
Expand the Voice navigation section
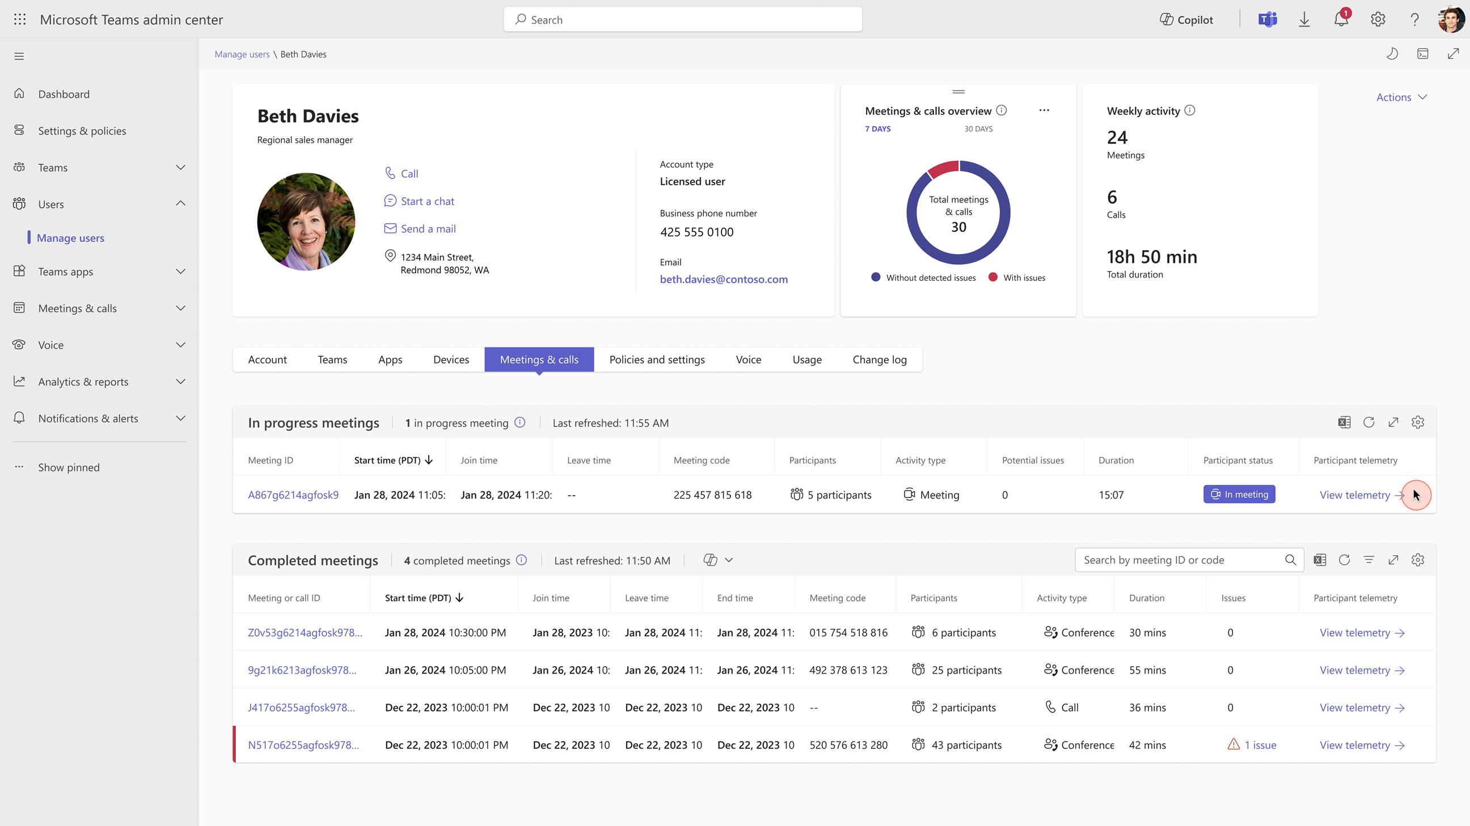pyautogui.click(x=180, y=345)
